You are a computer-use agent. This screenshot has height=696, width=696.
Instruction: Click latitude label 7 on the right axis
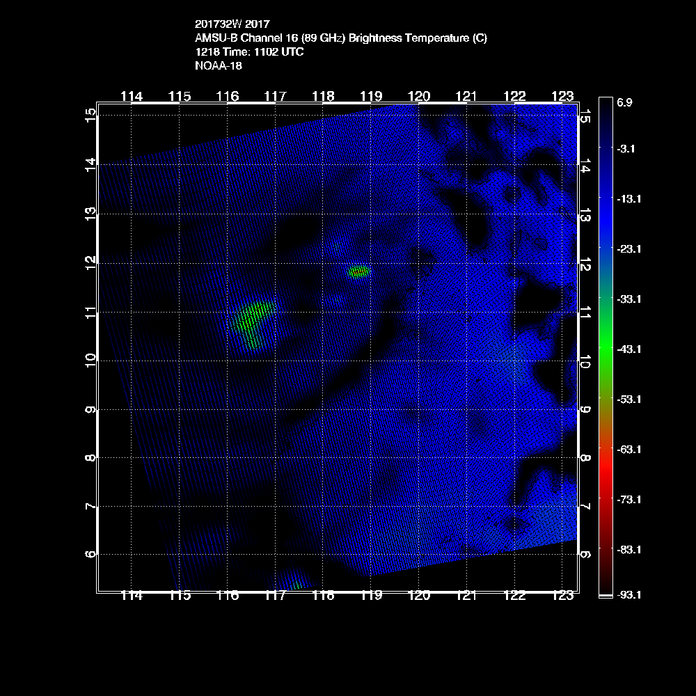585,506
